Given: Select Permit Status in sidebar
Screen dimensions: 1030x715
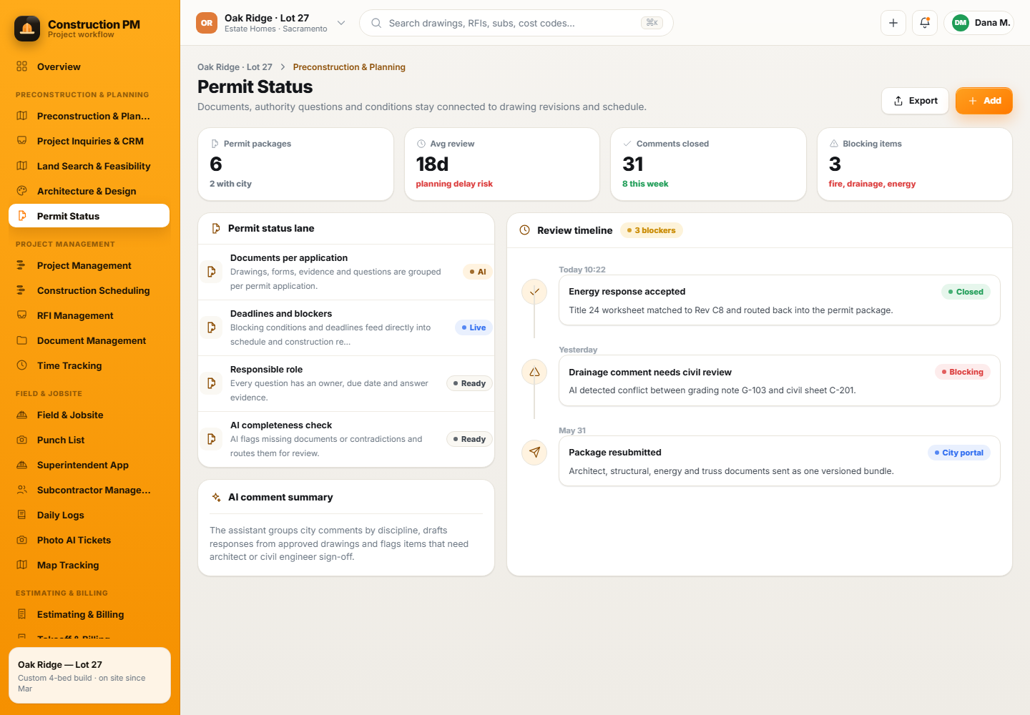Looking at the screenshot, I should coord(89,216).
